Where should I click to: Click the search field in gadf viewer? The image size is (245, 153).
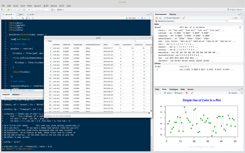pos(142,41)
